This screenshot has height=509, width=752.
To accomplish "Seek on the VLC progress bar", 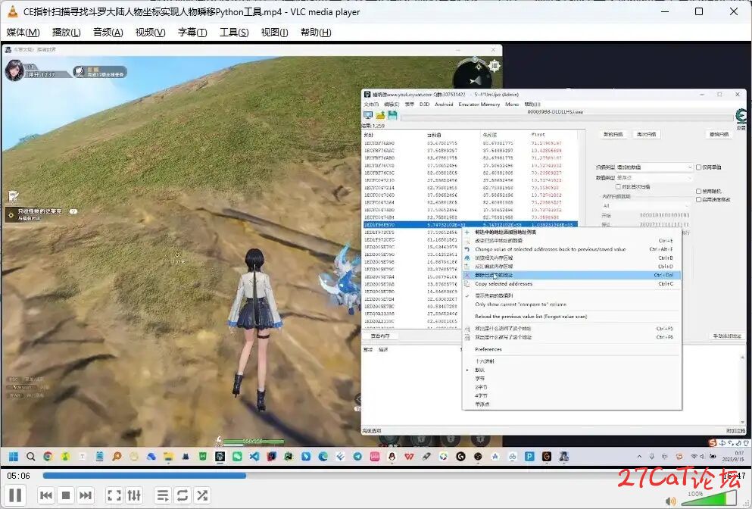I will (x=381, y=476).
